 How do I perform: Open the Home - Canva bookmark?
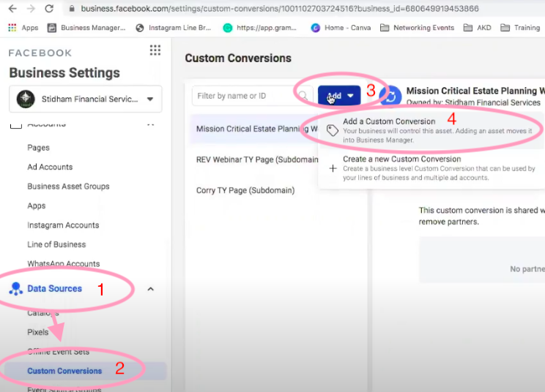(x=341, y=28)
